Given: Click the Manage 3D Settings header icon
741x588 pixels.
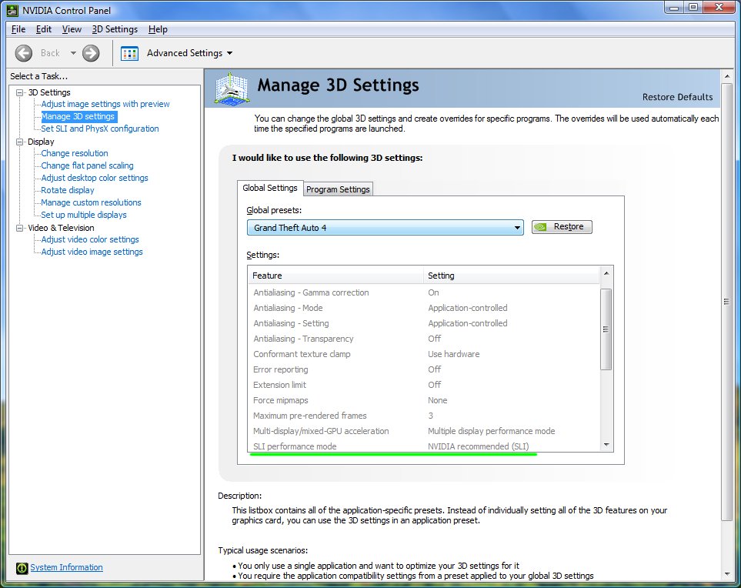Looking at the screenshot, I should 232,89.
